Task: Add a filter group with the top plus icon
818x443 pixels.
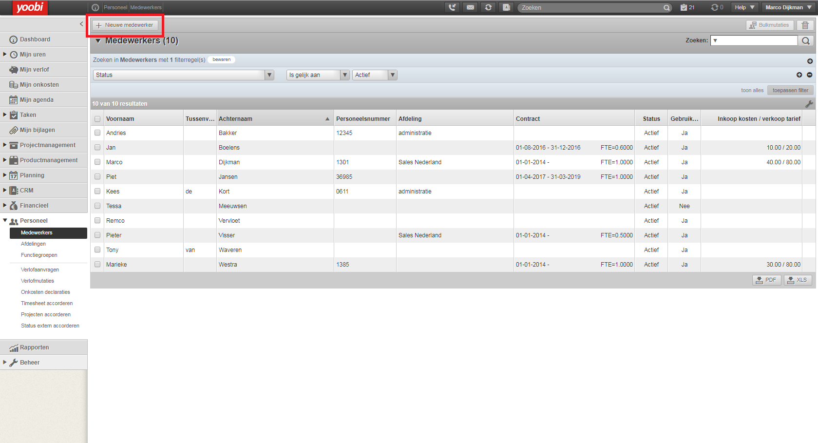Action: [810, 61]
